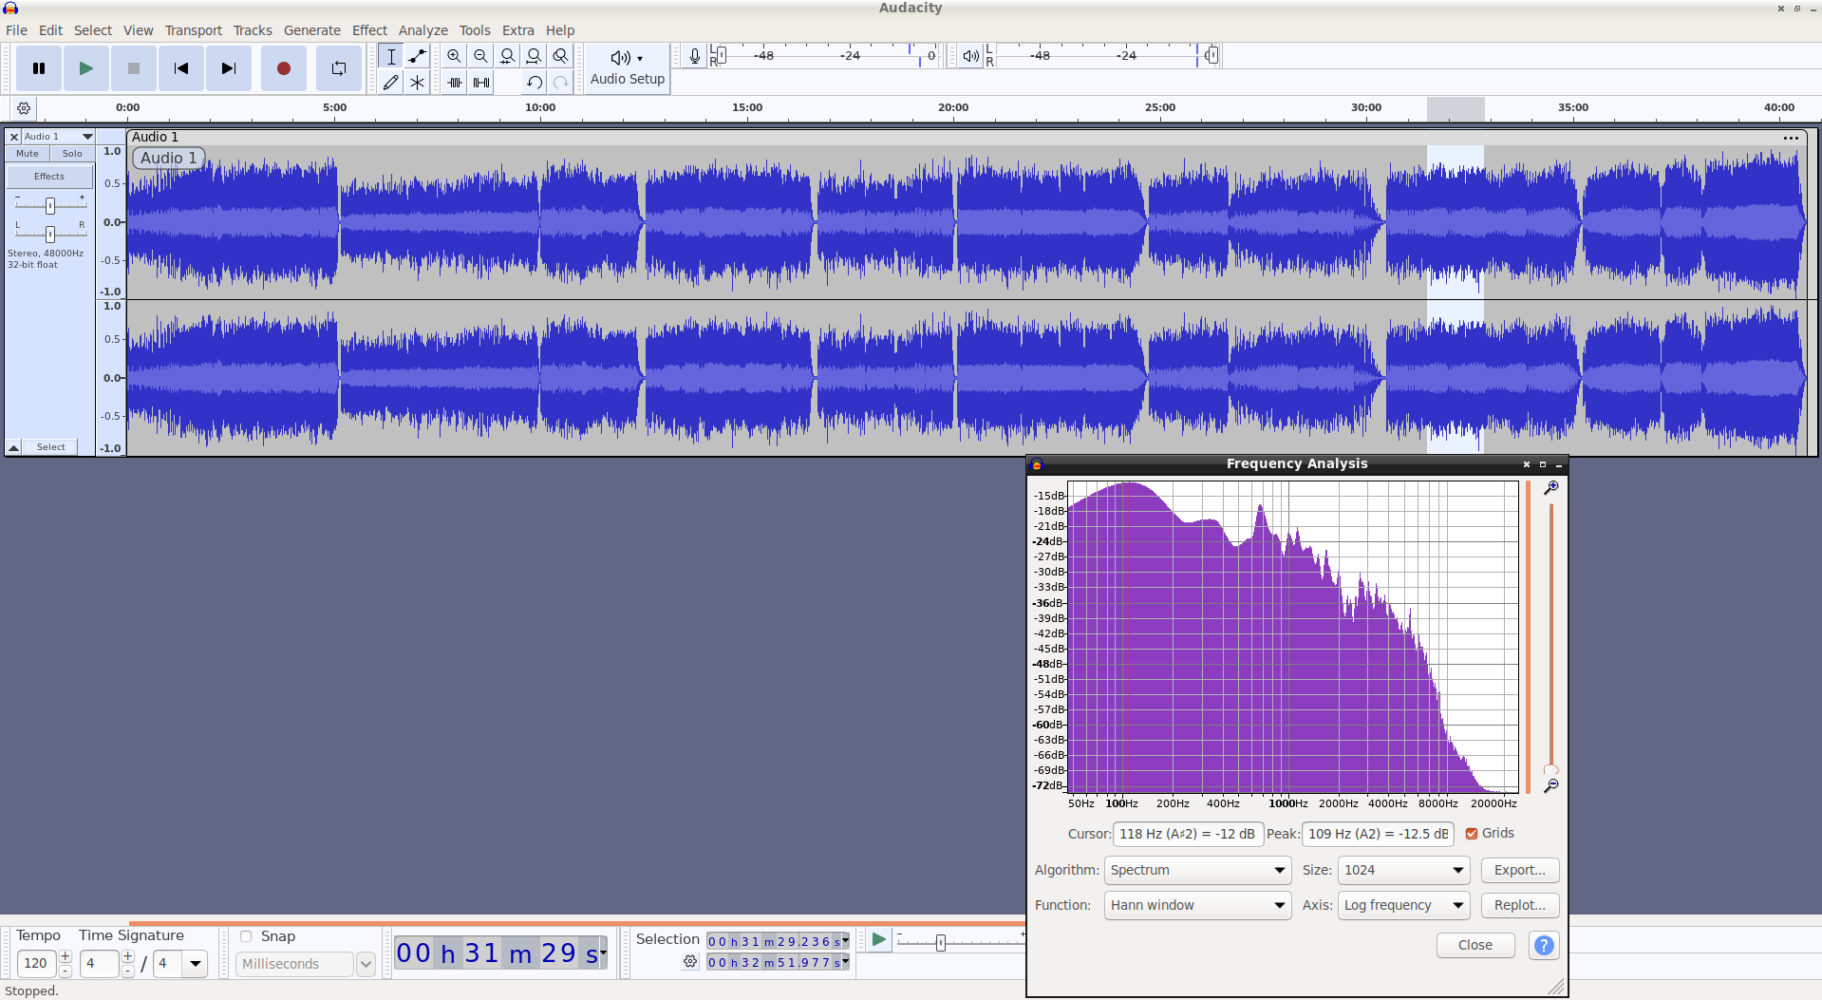Zoom in the frequency plot magnifier
Screen dimensions: 1822x1000
tap(1550, 488)
